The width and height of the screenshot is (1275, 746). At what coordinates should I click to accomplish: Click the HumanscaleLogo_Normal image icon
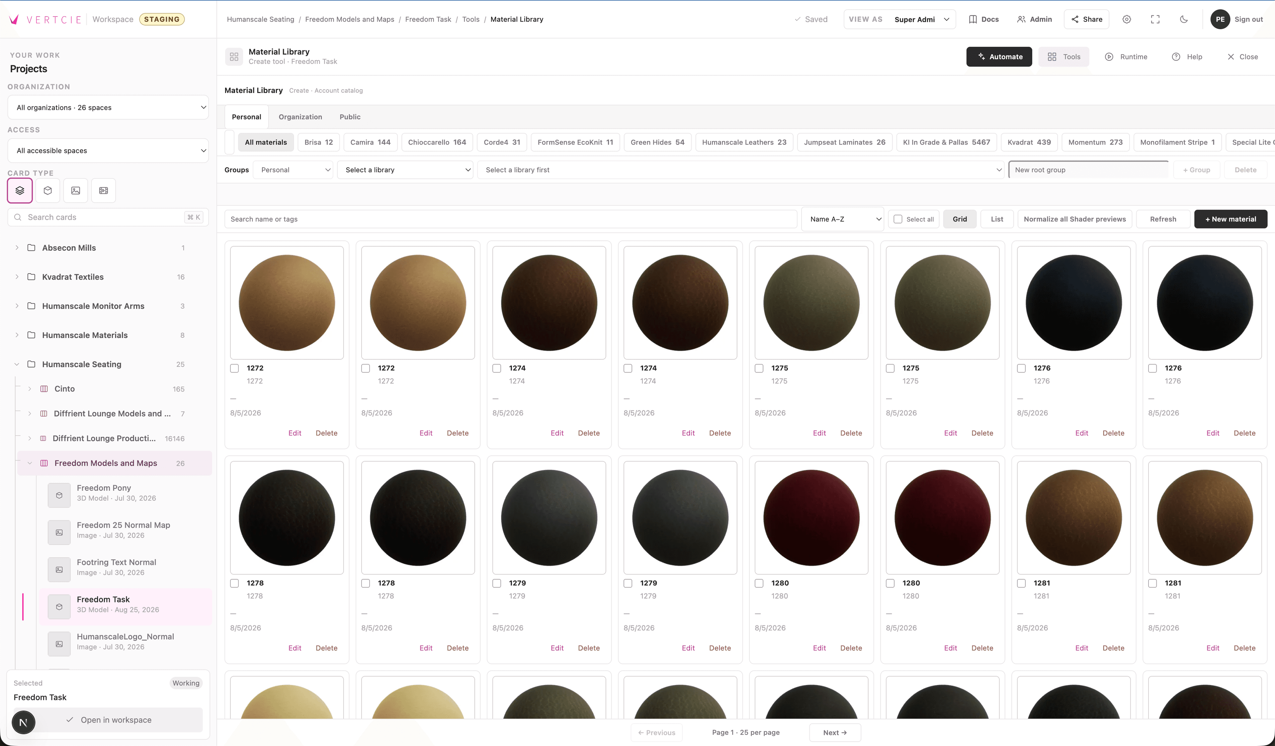59,644
